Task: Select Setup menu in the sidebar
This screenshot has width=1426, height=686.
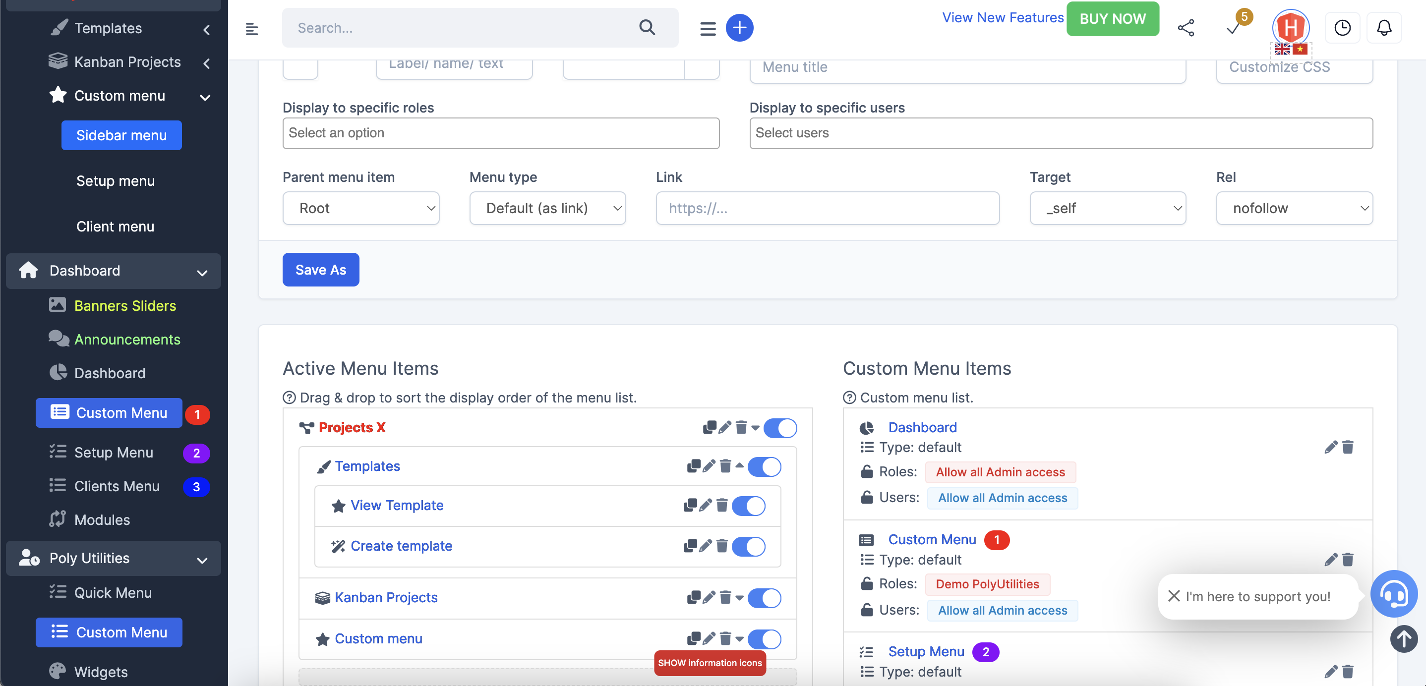Action: click(115, 180)
